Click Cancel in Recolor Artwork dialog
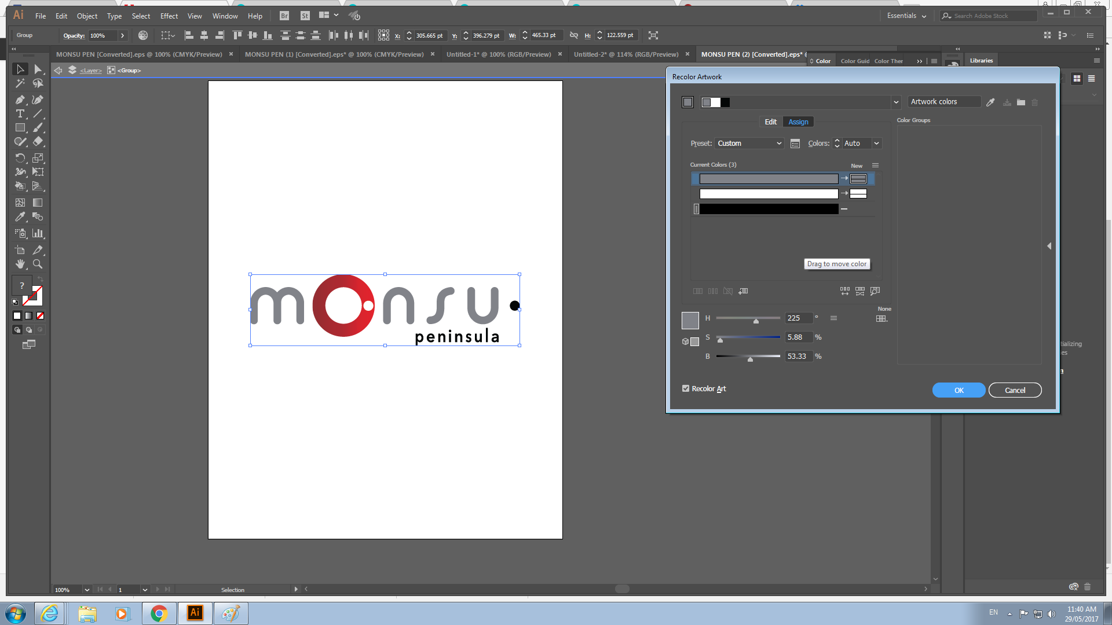Screen dimensions: 1112x625 pos(1015,390)
